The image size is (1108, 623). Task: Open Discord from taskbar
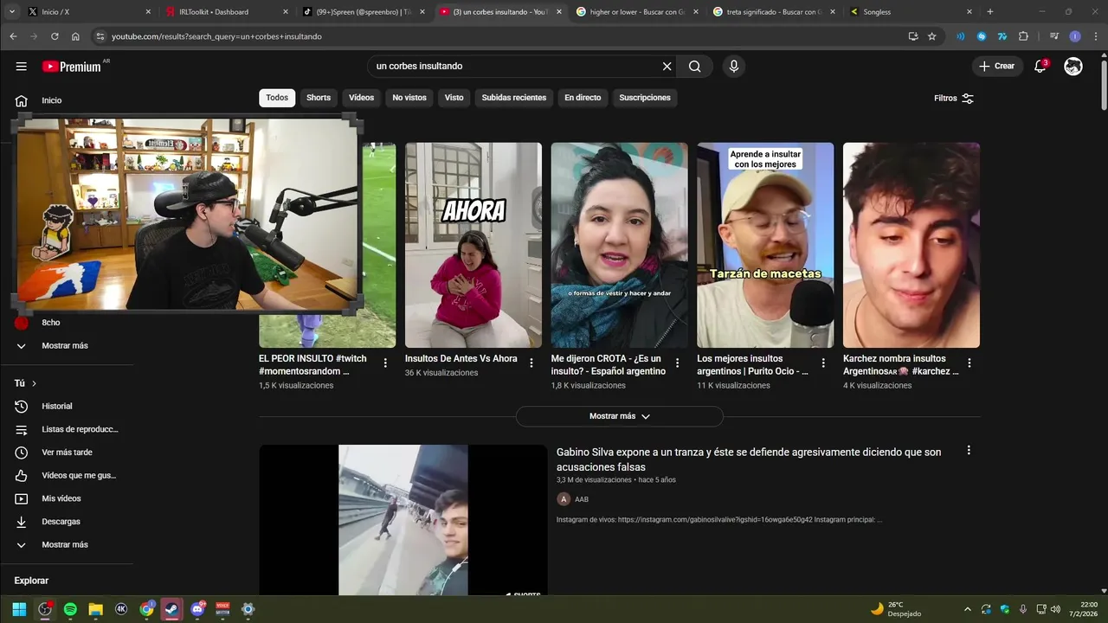197,609
